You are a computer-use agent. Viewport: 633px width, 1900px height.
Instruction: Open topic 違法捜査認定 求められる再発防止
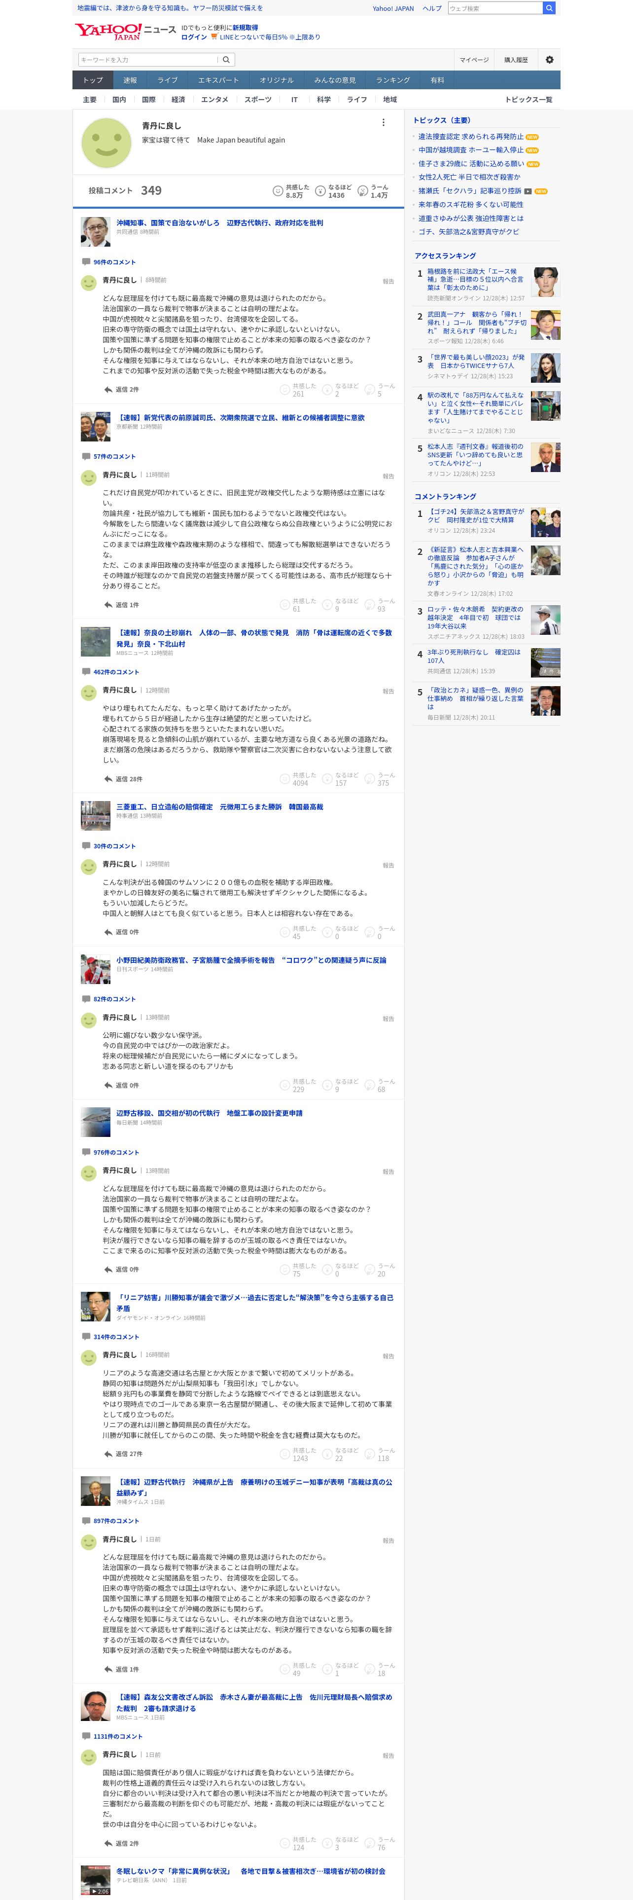pyautogui.click(x=471, y=137)
